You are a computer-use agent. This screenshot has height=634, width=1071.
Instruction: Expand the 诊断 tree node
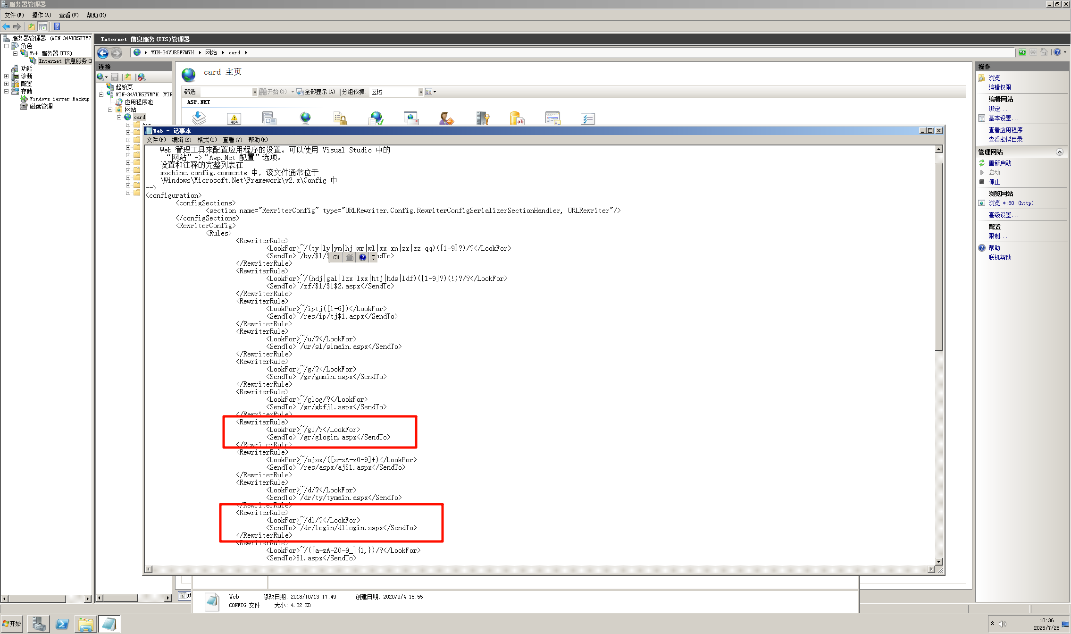[7, 76]
